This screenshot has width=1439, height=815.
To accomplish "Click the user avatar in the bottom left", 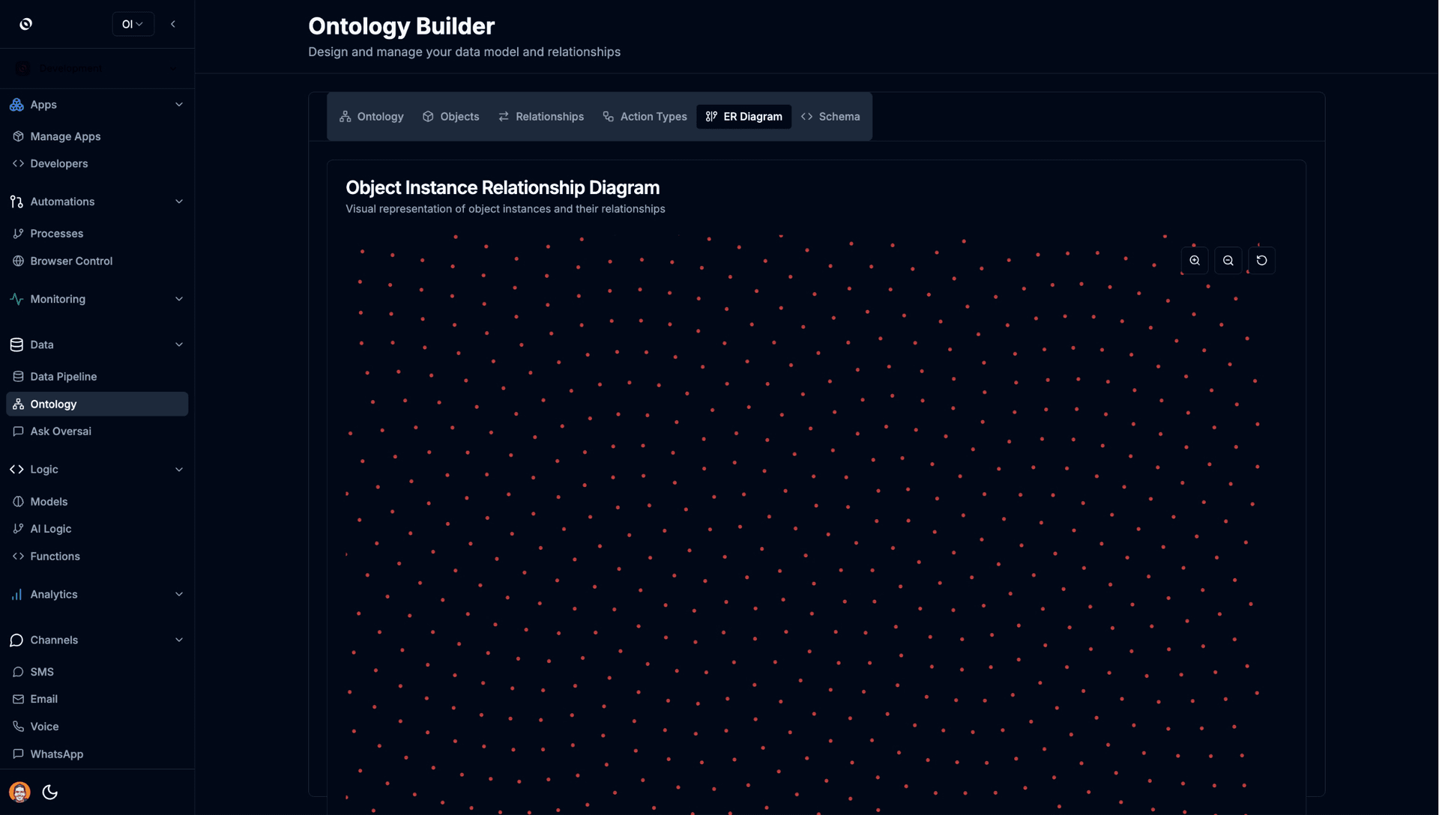I will [x=19, y=792].
